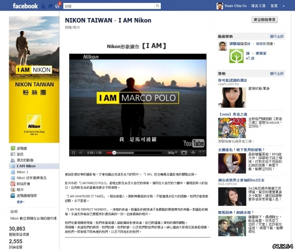
Task: Click the 2,555 talking count
Action: tap(16, 241)
